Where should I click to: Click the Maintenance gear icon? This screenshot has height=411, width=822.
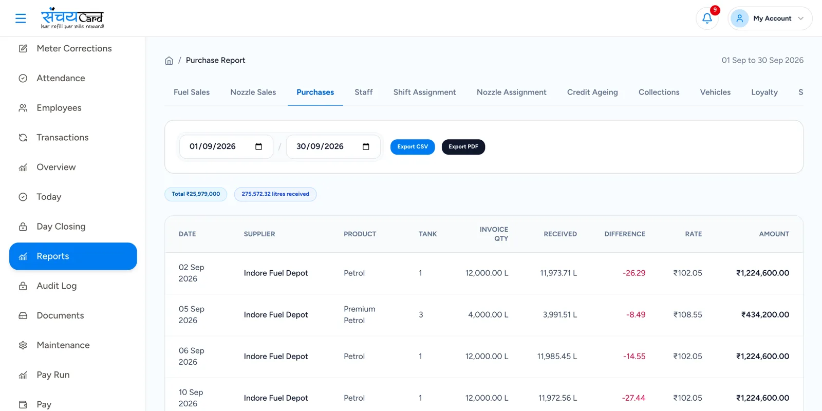point(23,345)
